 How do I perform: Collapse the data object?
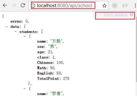click(7, 26)
